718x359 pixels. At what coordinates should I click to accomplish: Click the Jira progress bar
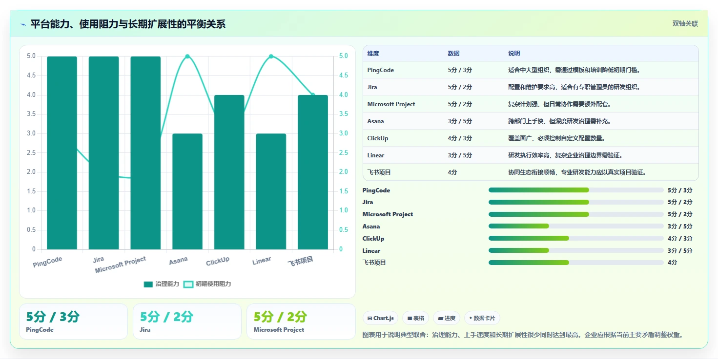click(x=576, y=202)
